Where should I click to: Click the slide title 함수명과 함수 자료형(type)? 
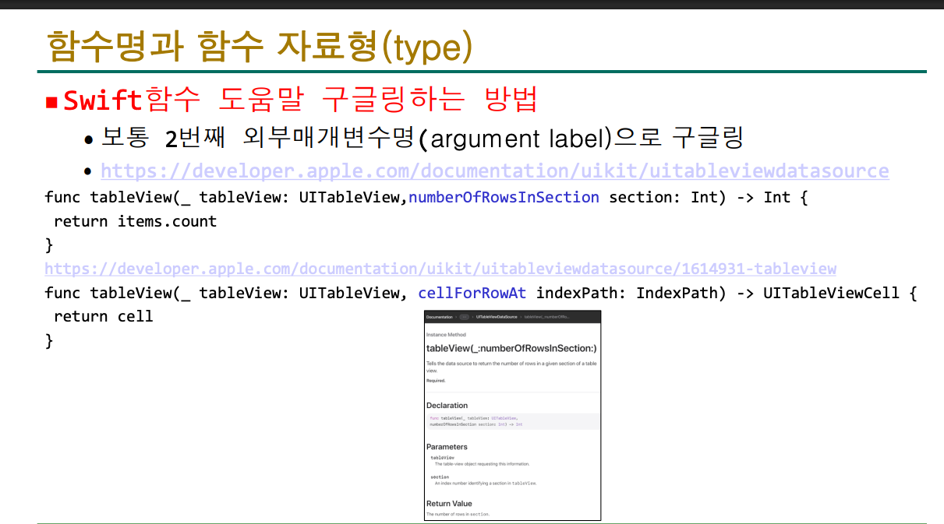260,47
